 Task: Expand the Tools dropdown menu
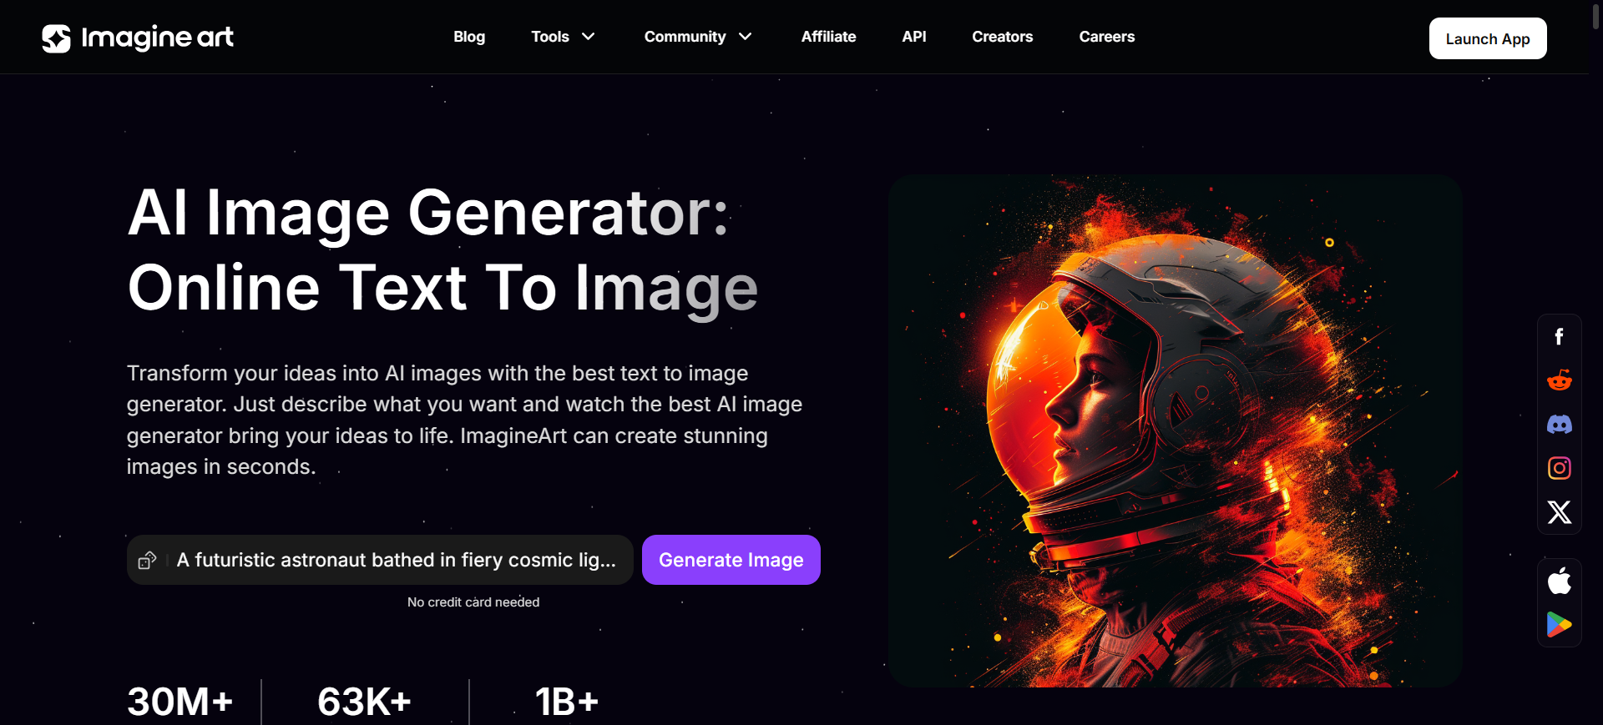[x=563, y=37]
